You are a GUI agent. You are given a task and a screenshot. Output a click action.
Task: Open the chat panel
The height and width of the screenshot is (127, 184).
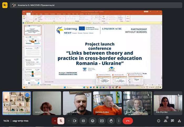pos(172,121)
